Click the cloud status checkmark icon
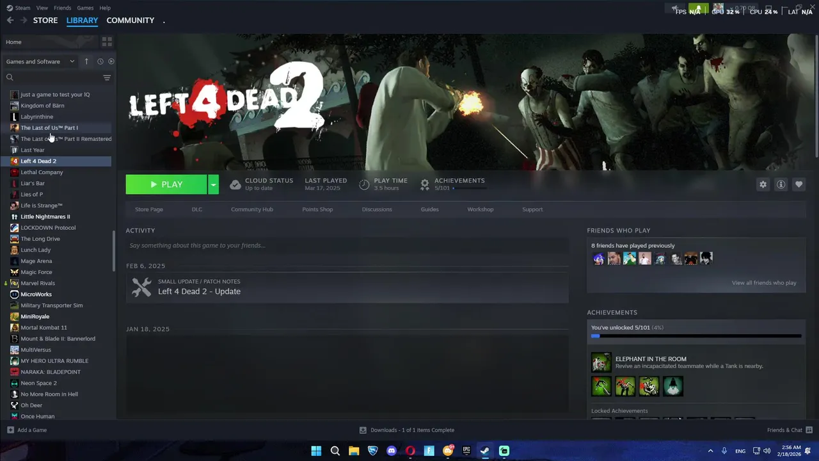This screenshot has width=819, height=461. click(235, 184)
